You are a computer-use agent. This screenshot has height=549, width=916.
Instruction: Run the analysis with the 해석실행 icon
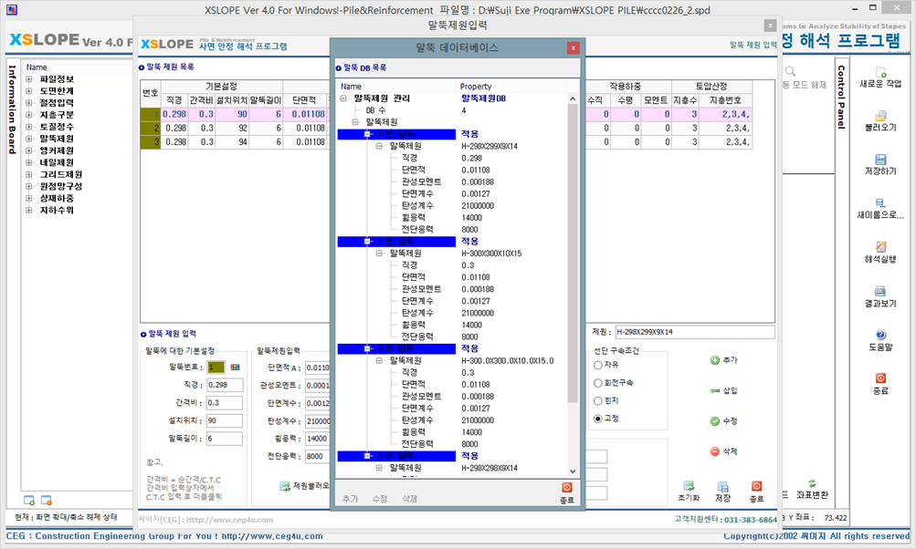point(880,247)
